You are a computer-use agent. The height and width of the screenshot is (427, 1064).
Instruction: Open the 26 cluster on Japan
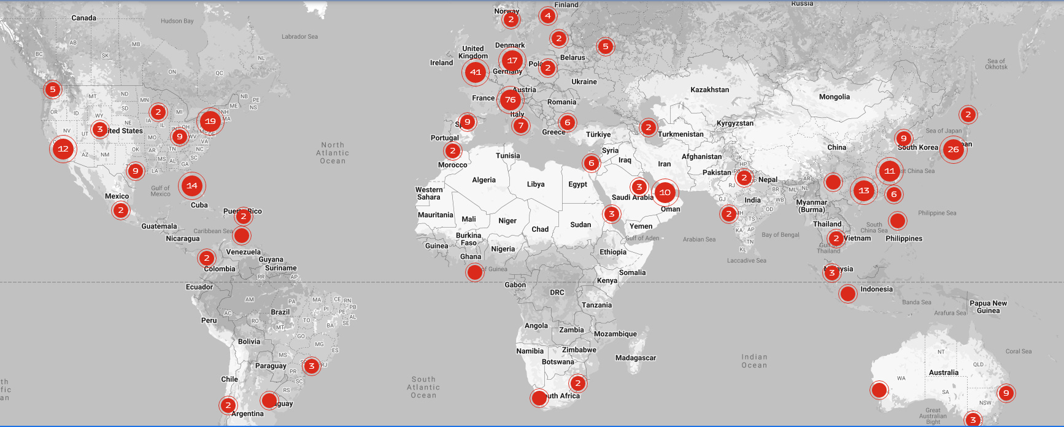[x=953, y=149]
